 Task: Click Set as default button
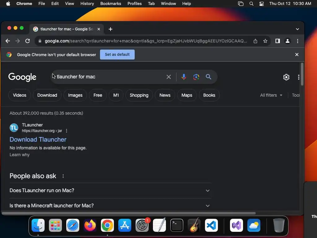pyautogui.click(x=117, y=55)
